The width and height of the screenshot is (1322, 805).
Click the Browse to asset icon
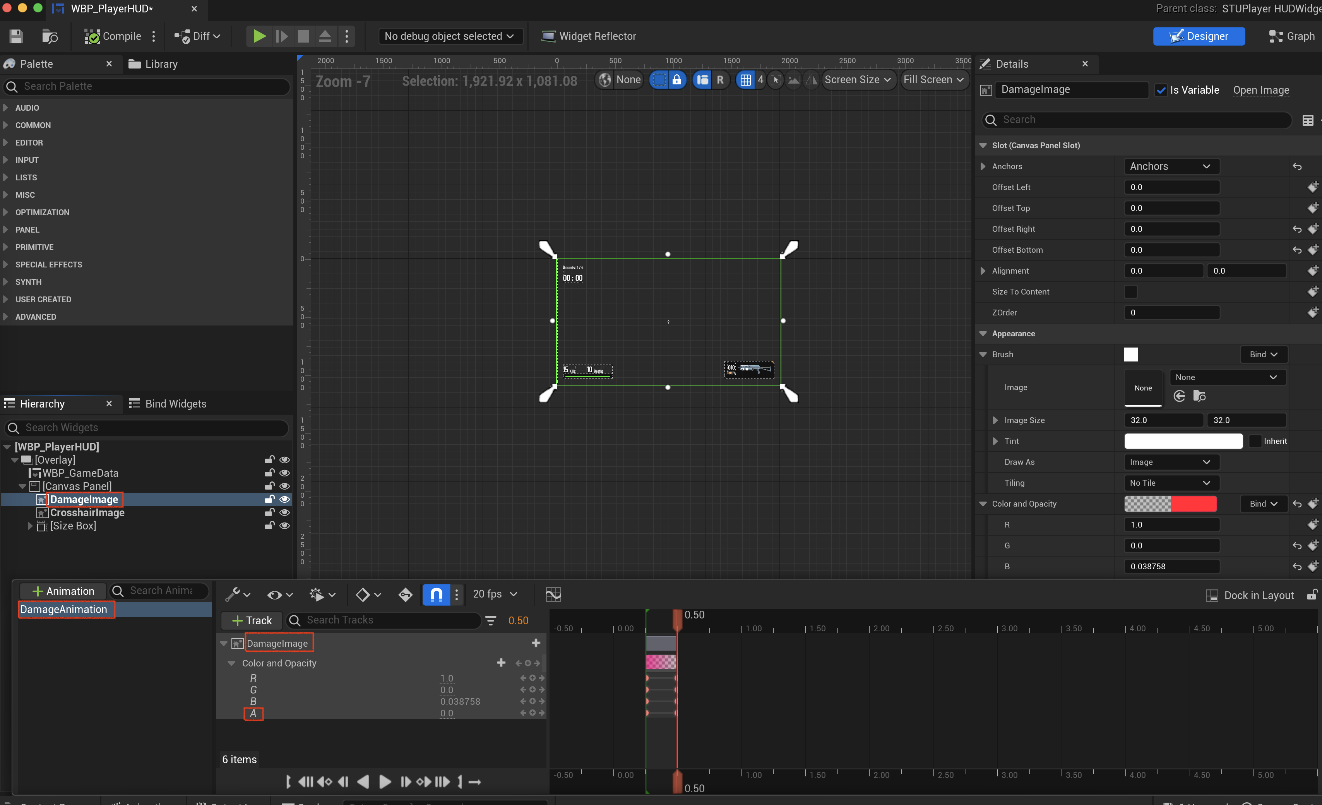click(50, 36)
